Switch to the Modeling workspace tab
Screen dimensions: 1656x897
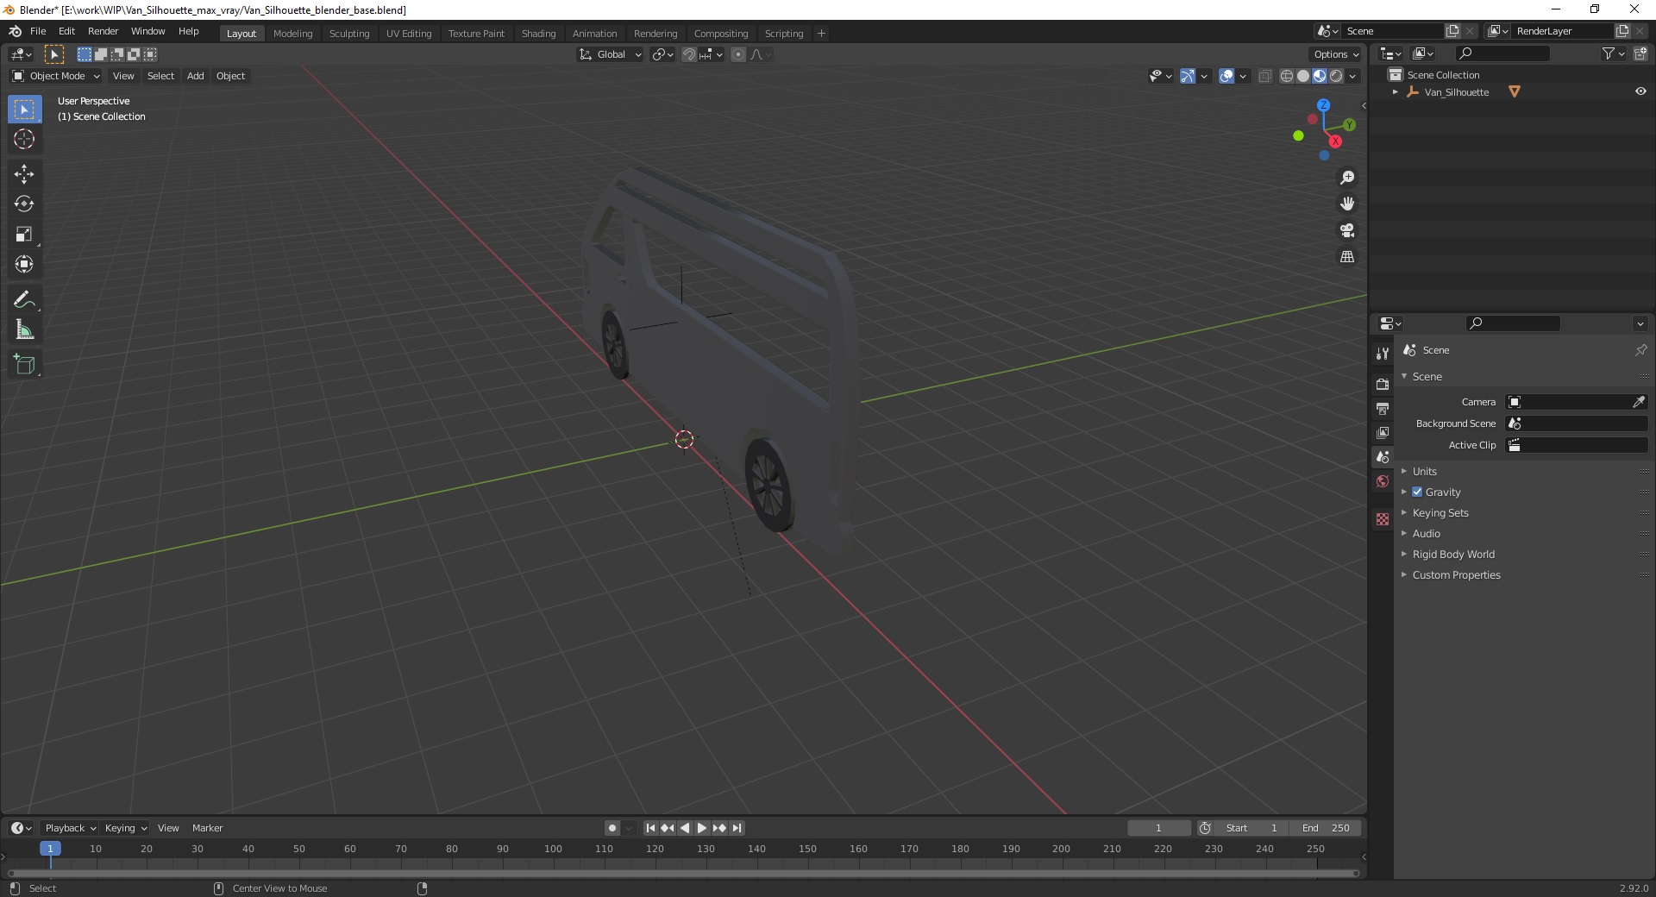[x=292, y=34]
